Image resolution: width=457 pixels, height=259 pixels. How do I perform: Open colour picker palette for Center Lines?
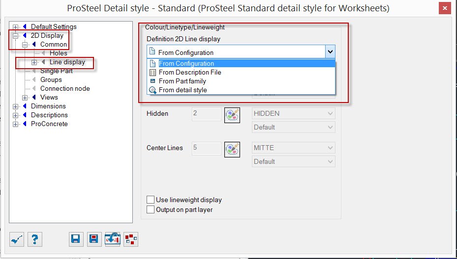click(x=232, y=150)
